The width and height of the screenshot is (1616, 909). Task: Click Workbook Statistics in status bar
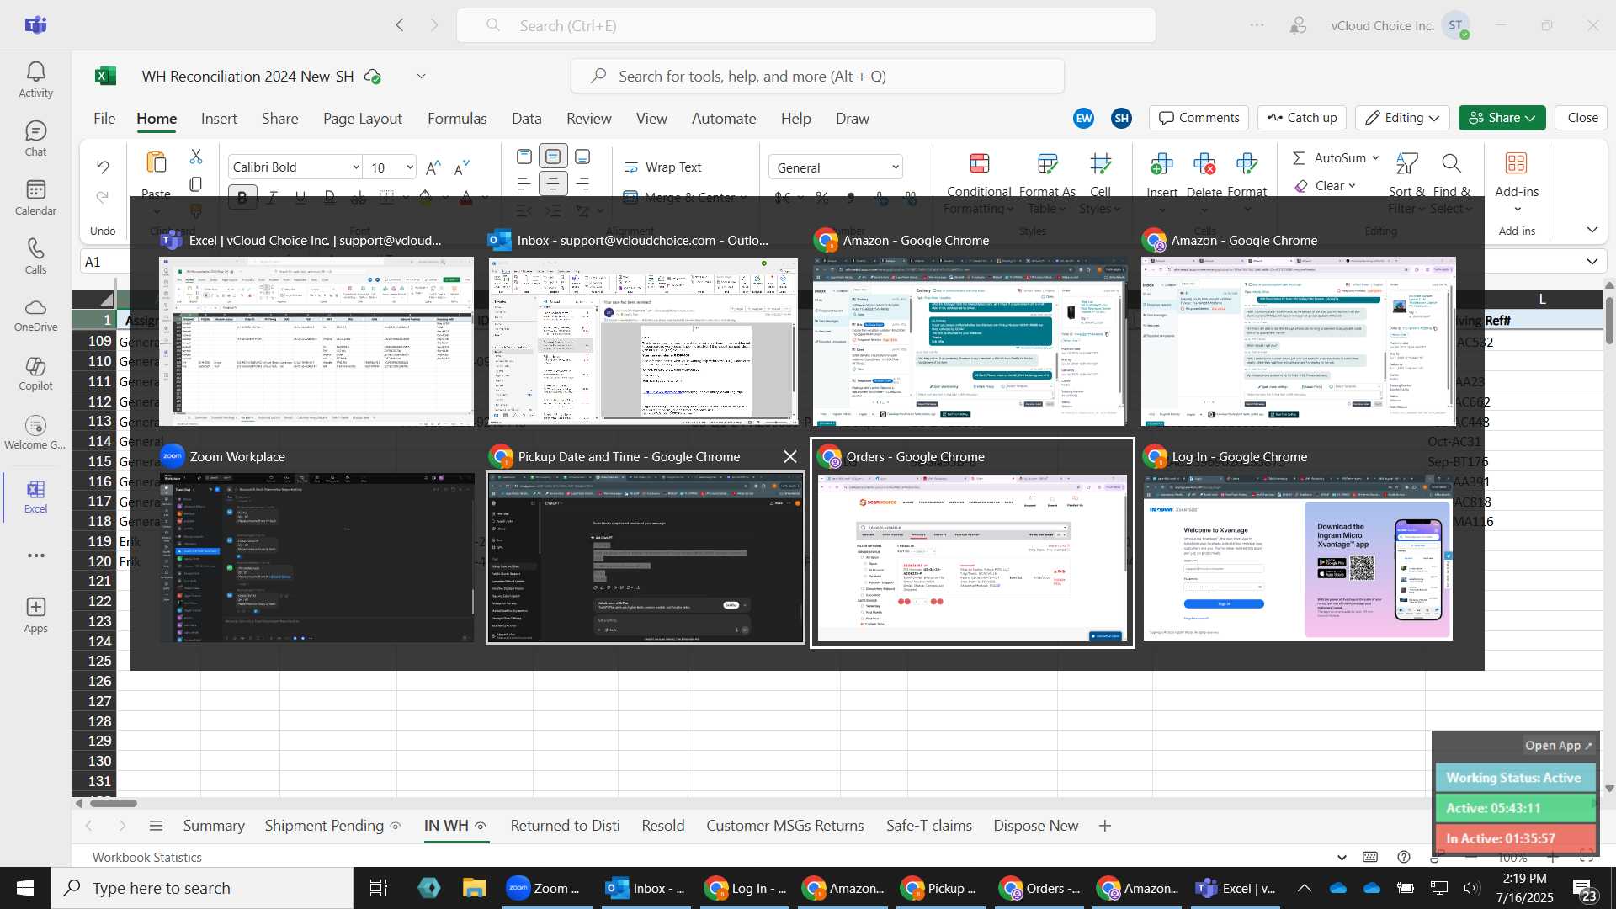(x=147, y=858)
